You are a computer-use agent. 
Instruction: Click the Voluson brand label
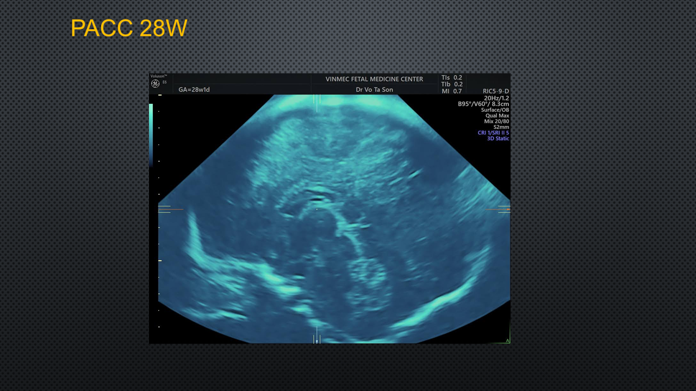158,76
